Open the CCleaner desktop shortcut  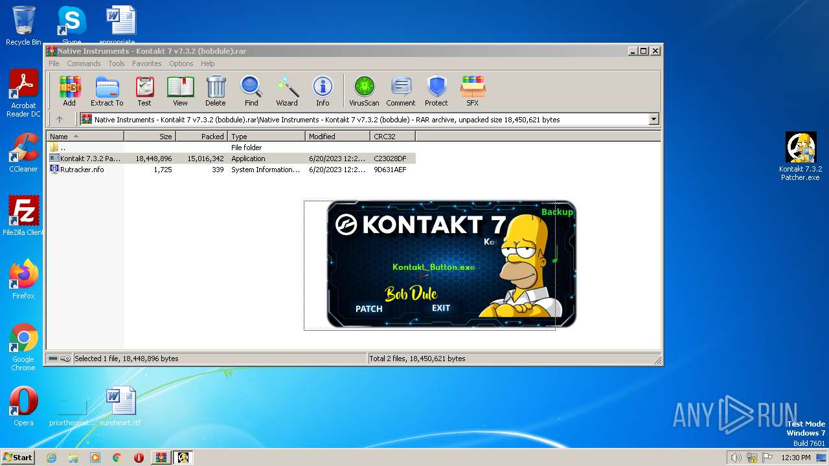(x=23, y=153)
